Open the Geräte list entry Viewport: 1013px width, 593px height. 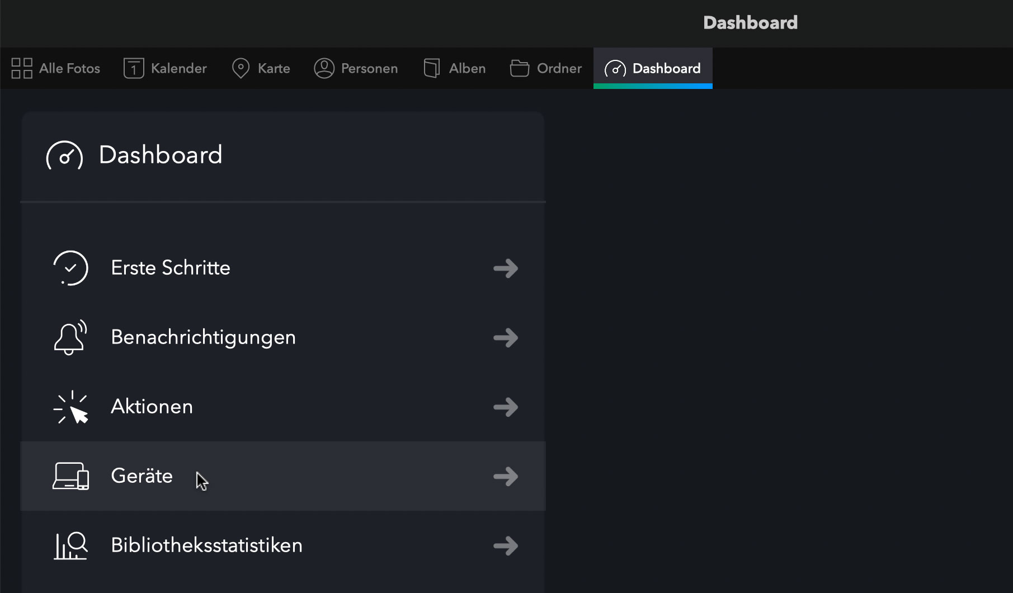click(x=283, y=476)
